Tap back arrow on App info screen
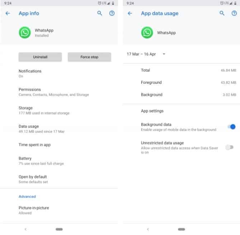The image size is (240, 235). coord(8,14)
